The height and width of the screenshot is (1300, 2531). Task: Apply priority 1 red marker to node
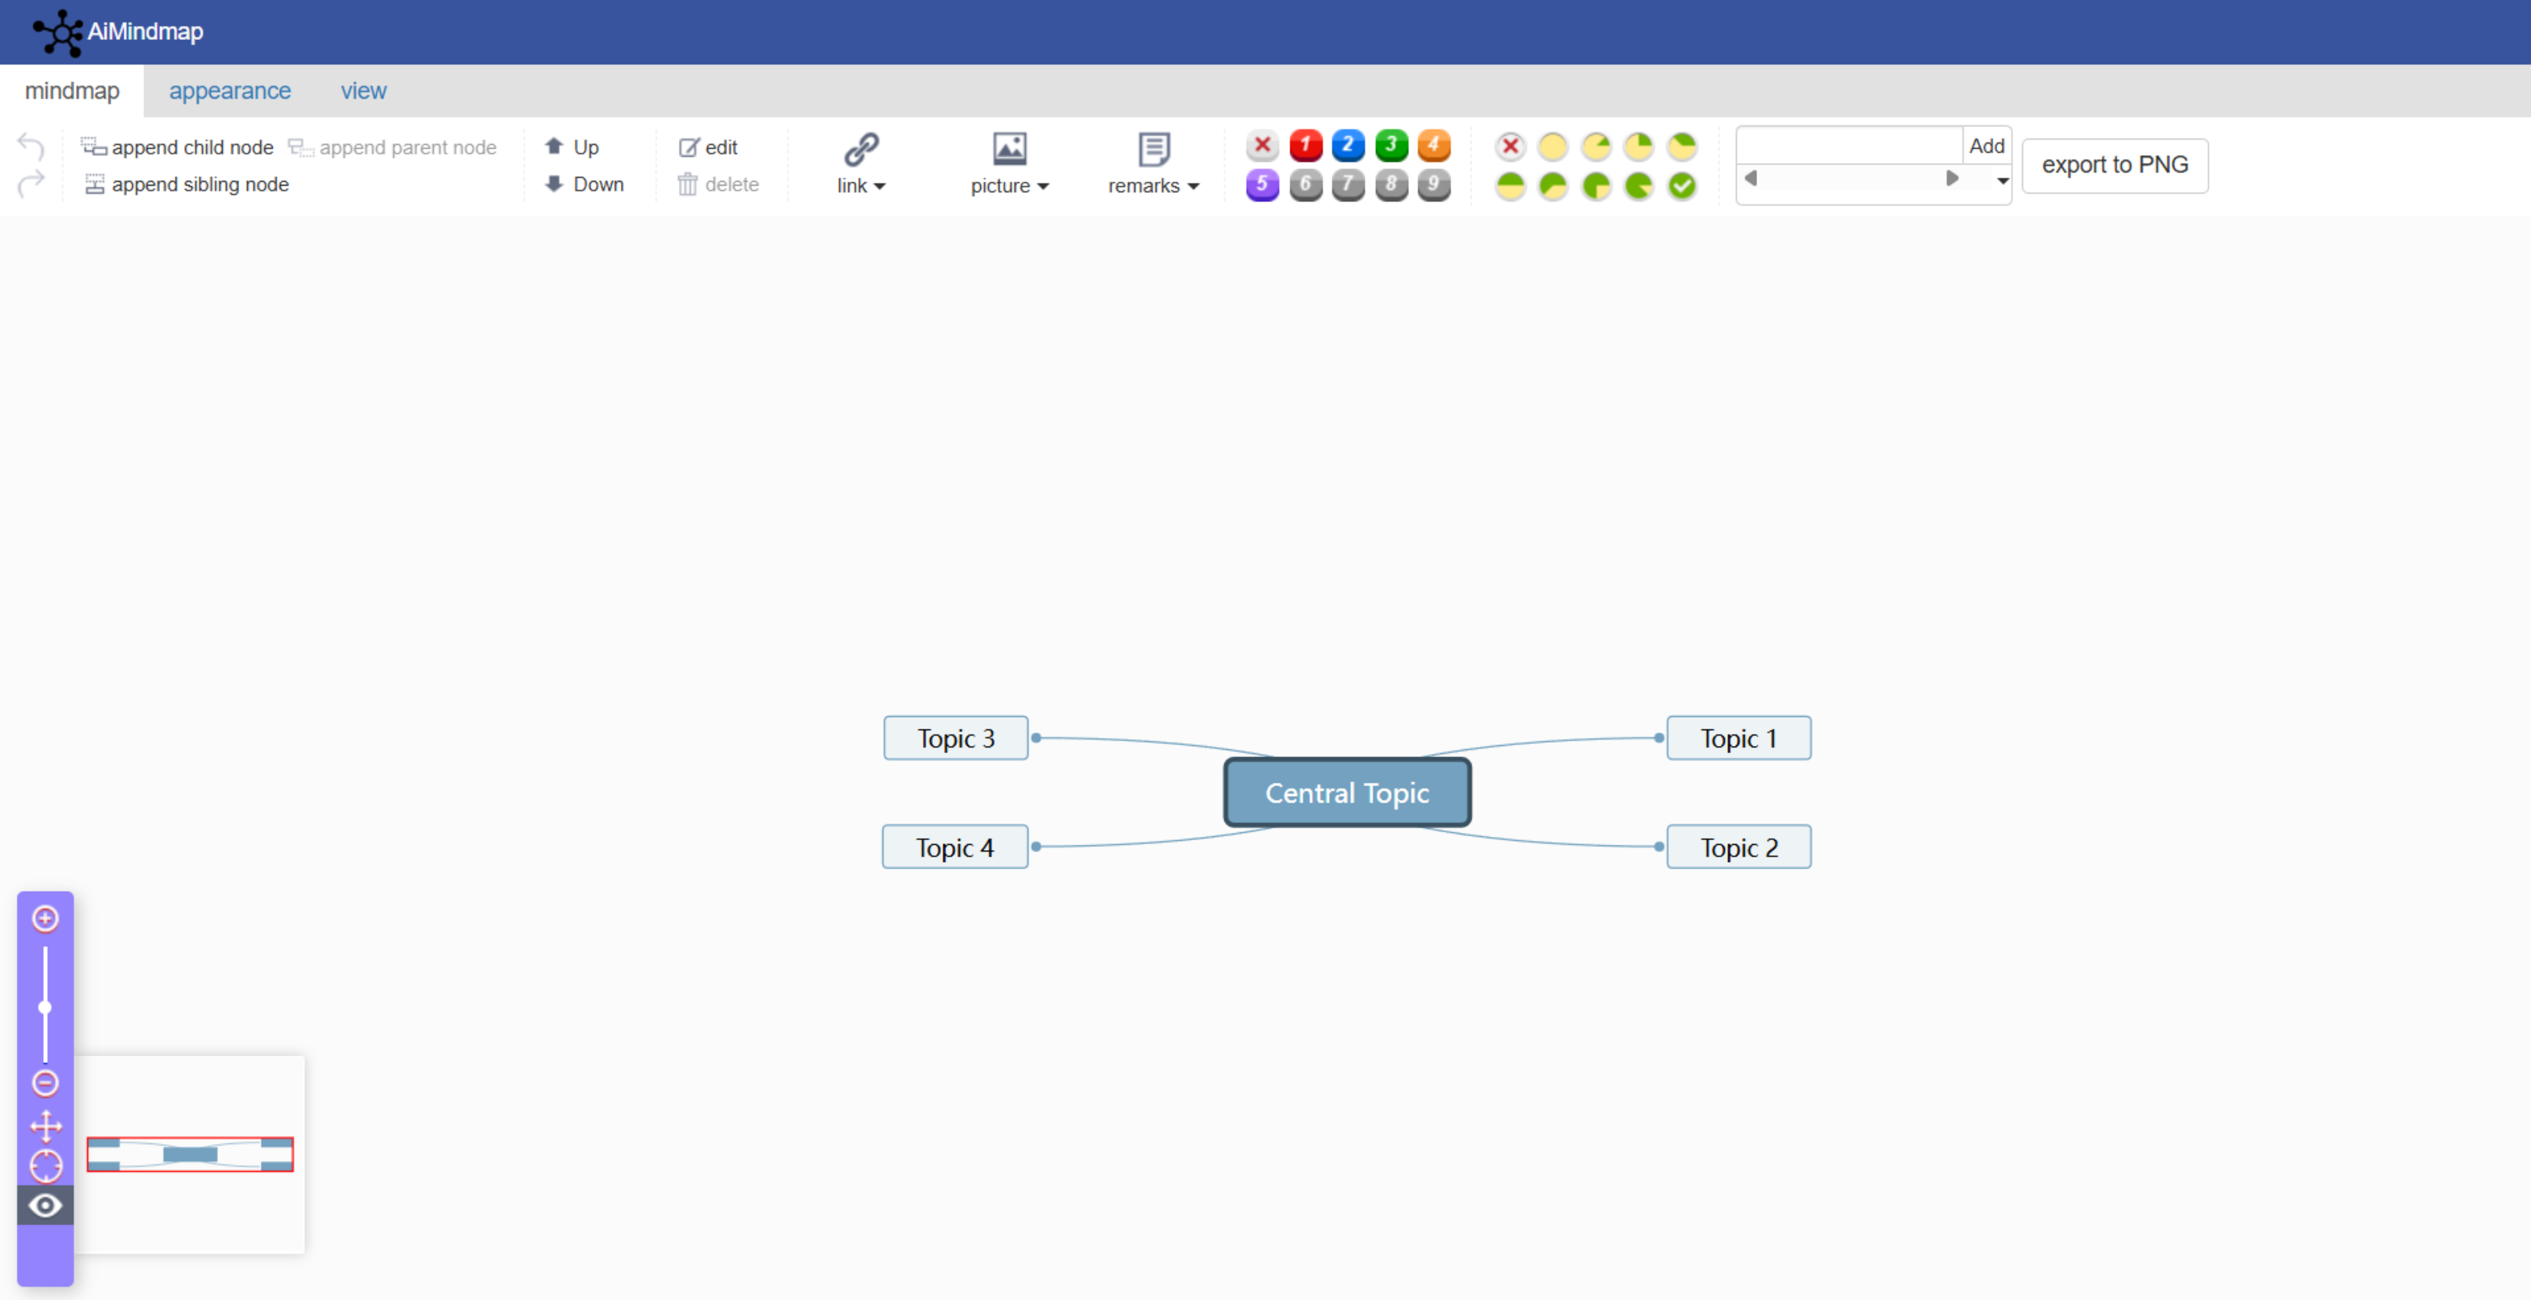coord(1305,146)
